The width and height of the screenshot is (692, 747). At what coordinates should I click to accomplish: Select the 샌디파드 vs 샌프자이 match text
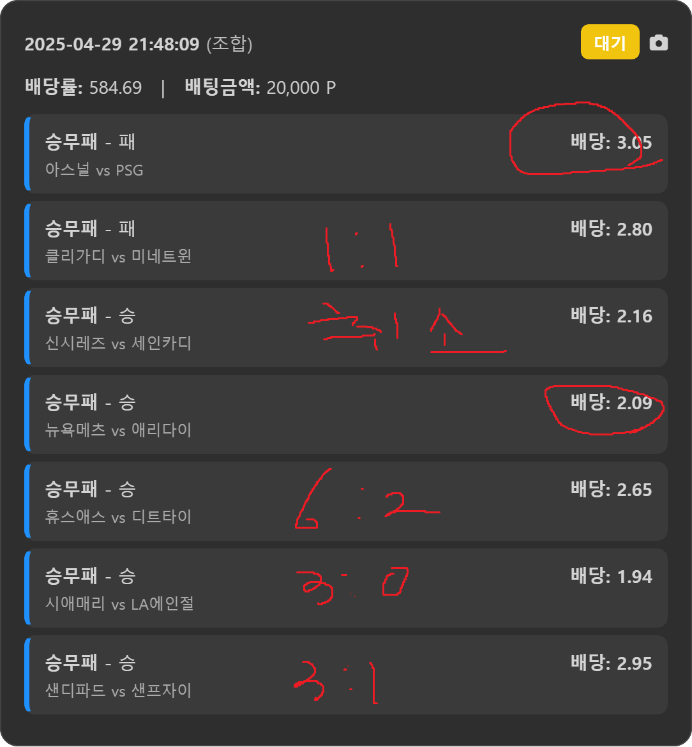point(118,691)
